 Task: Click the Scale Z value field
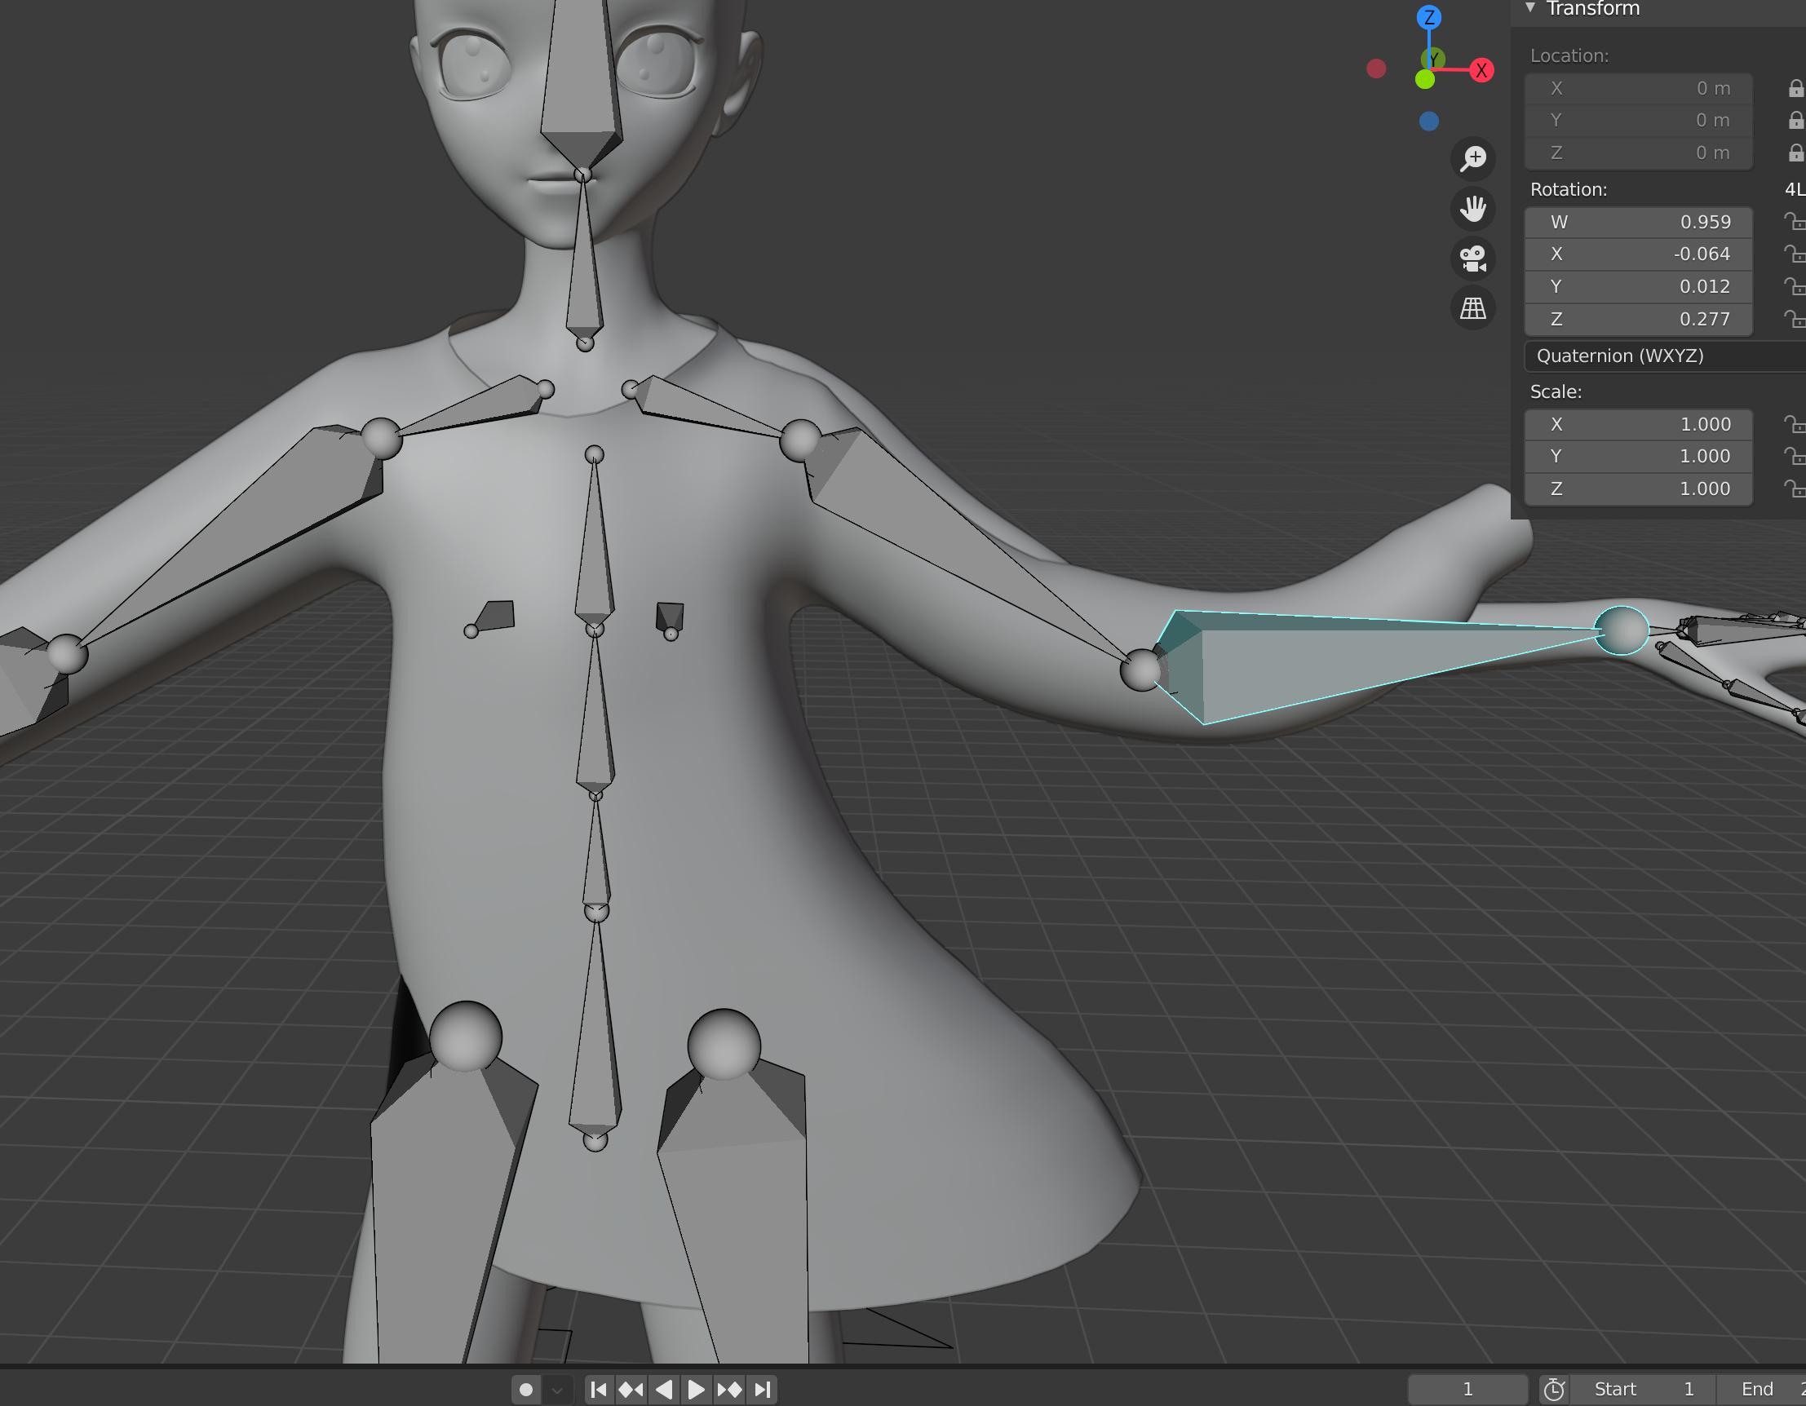point(1638,489)
